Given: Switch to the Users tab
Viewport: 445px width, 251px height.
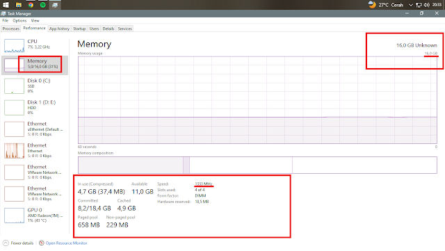Looking at the screenshot, I should pyautogui.click(x=94, y=29).
